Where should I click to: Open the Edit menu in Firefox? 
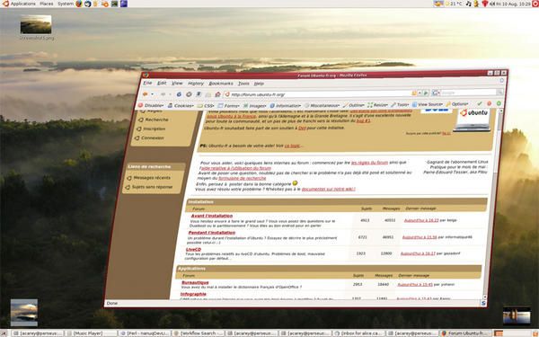coord(162,83)
